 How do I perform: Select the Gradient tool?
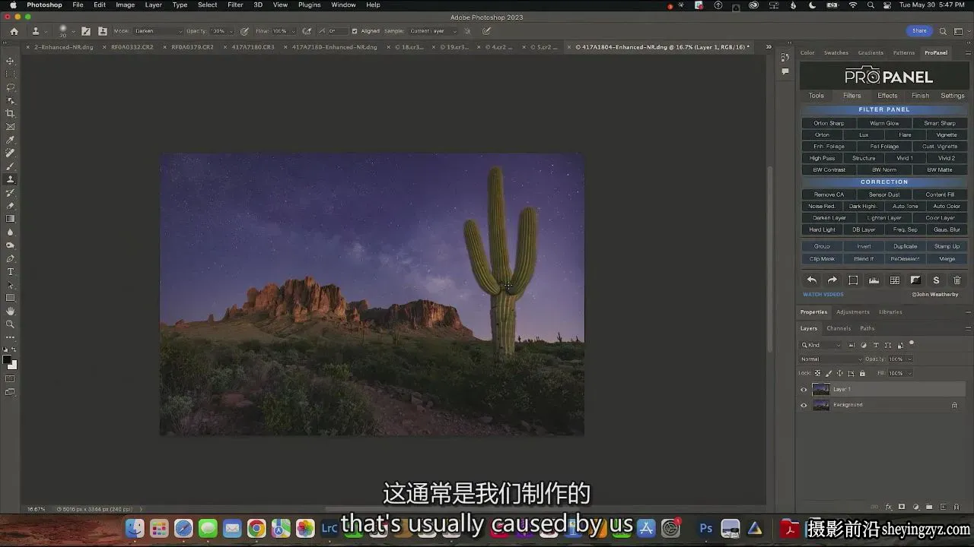[10, 219]
